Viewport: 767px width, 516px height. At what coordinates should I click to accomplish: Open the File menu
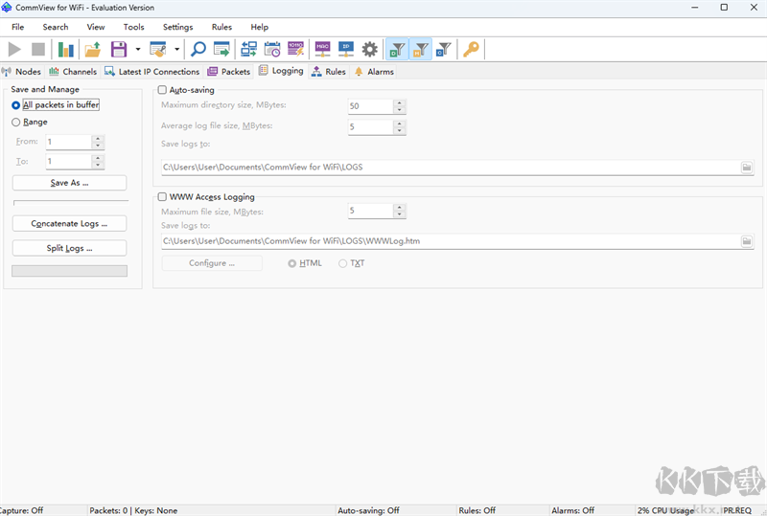tap(17, 28)
